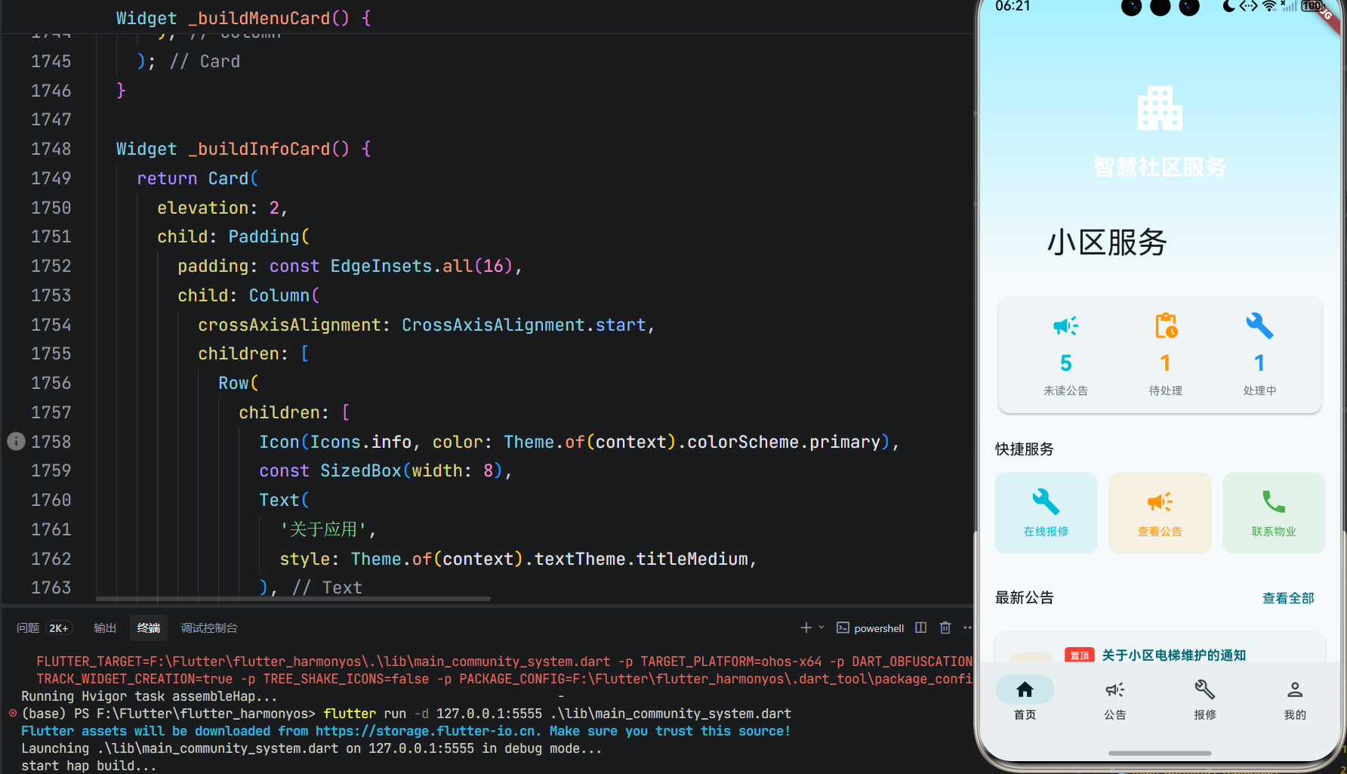Click the 未读公告 count 5
The image size is (1347, 774).
(1065, 363)
